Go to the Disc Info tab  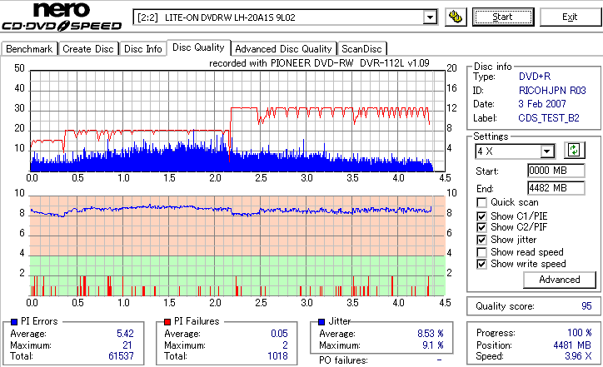click(x=142, y=49)
